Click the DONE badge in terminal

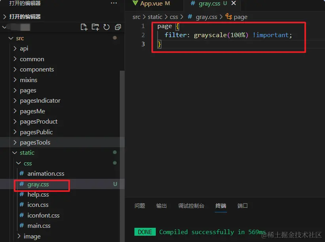pyautogui.click(x=145, y=232)
